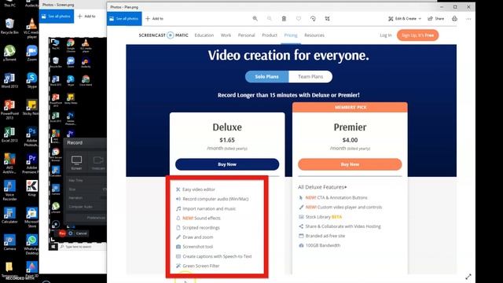Click See all photos in Screen.png window
This screenshot has height=283, width=503.
(x=56, y=16)
